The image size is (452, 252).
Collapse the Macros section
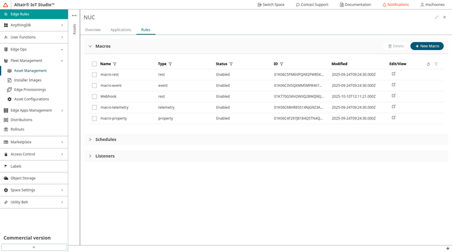coord(90,46)
